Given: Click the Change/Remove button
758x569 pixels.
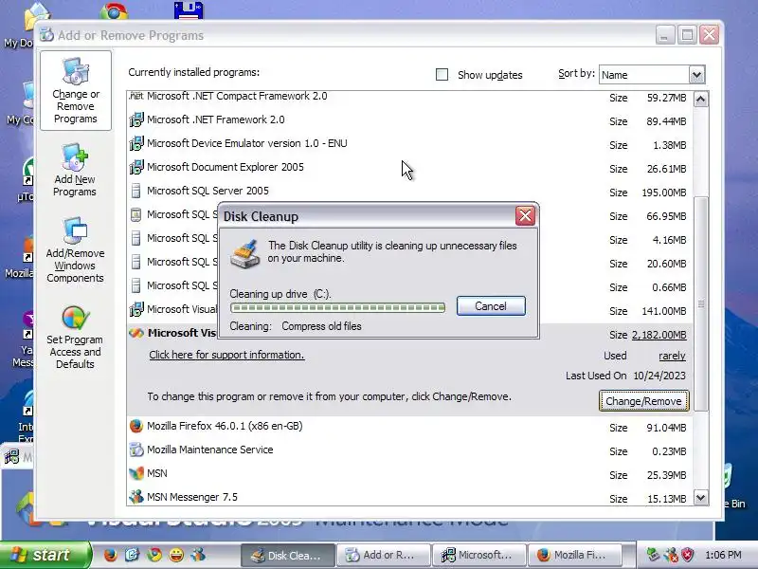Looking at the screenshot, I should tap(644, 401).
